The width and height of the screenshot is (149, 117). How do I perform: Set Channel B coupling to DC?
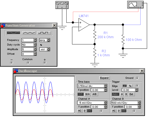point(124,111)
